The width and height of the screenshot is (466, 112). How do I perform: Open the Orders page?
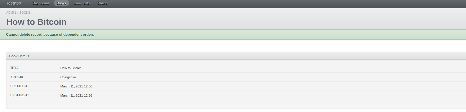(x=103, y=3)
